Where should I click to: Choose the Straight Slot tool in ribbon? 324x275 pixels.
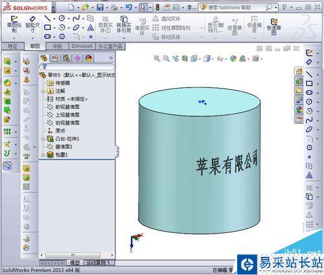tap(47, 36)
